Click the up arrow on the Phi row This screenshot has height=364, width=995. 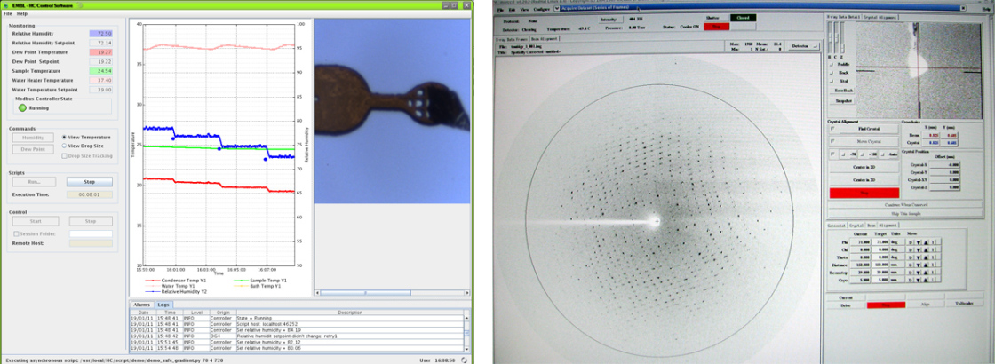[x=925, y=241]
